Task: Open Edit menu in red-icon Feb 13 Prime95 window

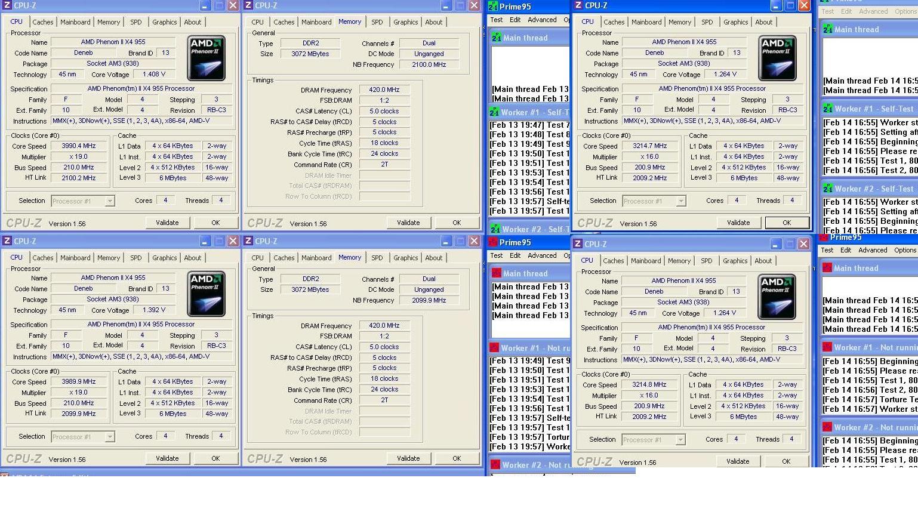Action: tap(515, 255)
